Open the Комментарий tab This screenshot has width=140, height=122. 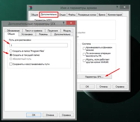115,15
